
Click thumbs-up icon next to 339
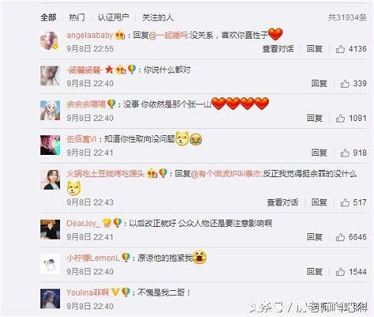345,84
